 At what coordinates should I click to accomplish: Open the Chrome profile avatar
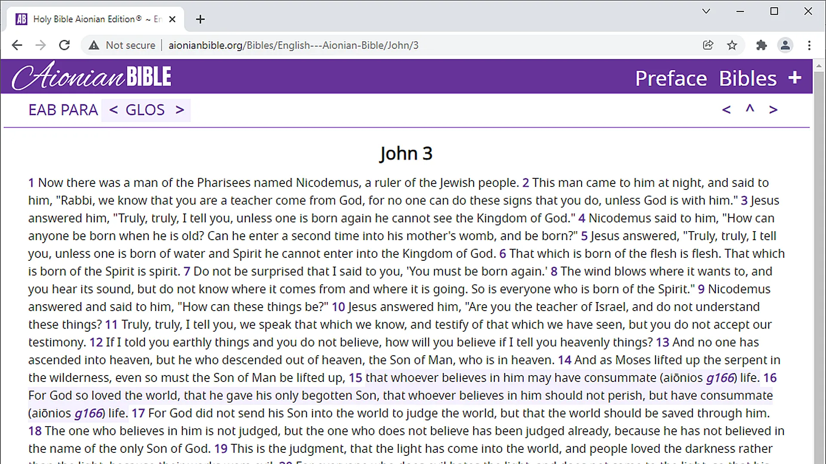tap(785, 45)
